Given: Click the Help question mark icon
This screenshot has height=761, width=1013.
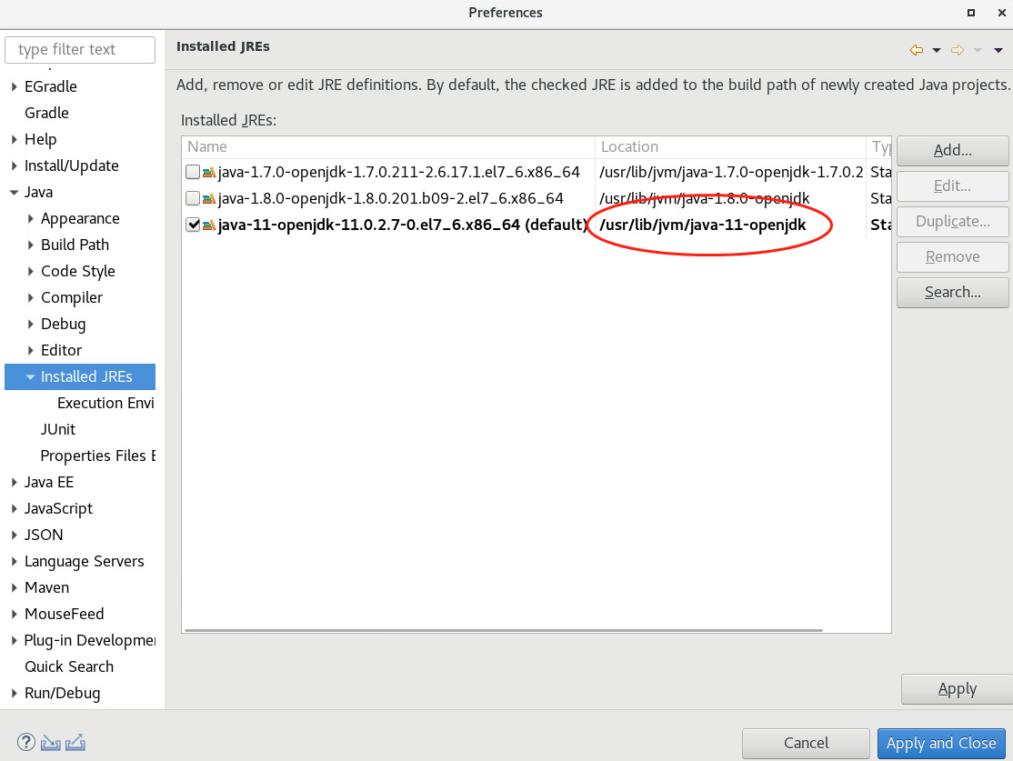Looking at the screenshot, I should (25, 742).
